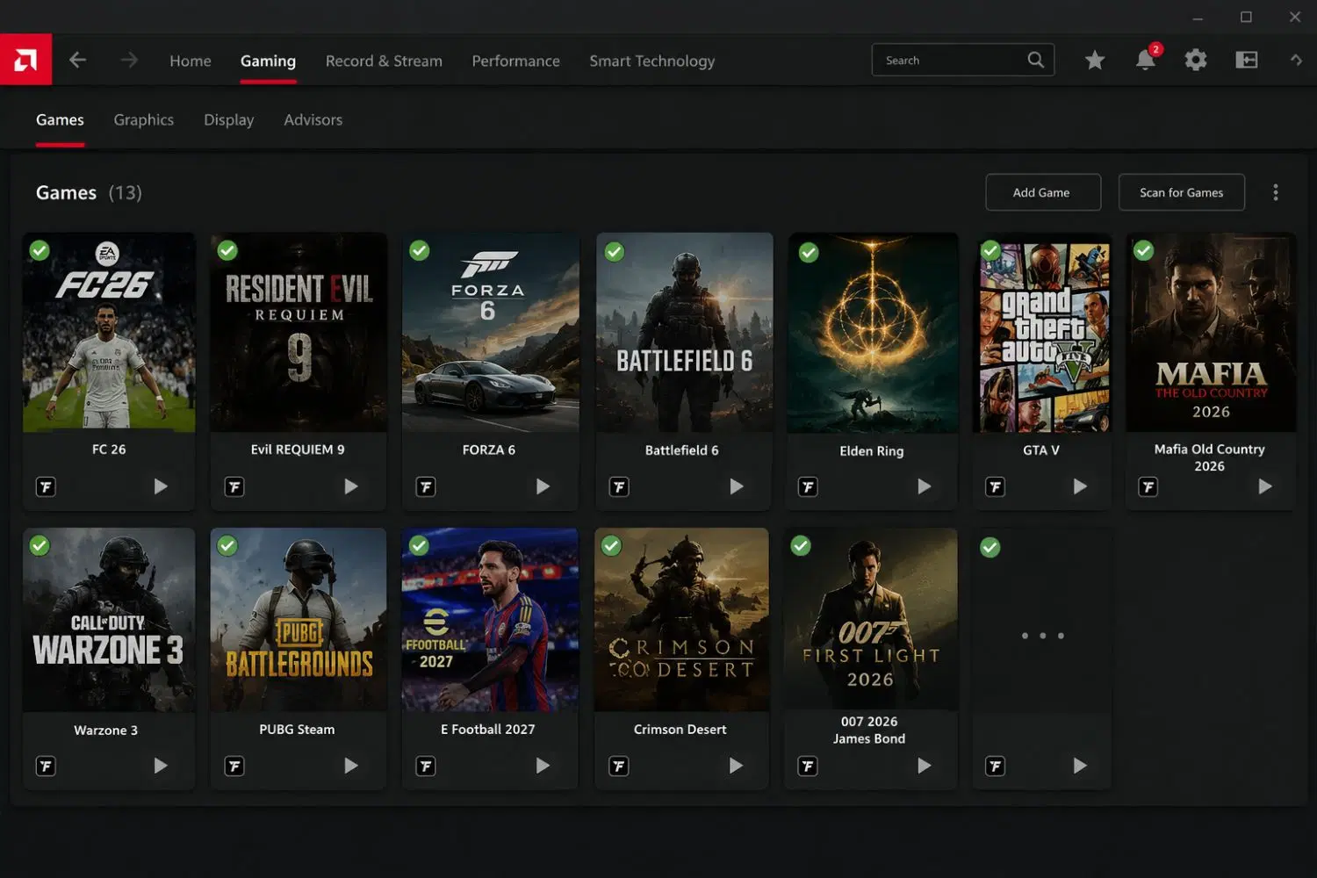Open Warzone 3 profile F icon
This screenshot has width=1317, height=878.
coord(46,766)
